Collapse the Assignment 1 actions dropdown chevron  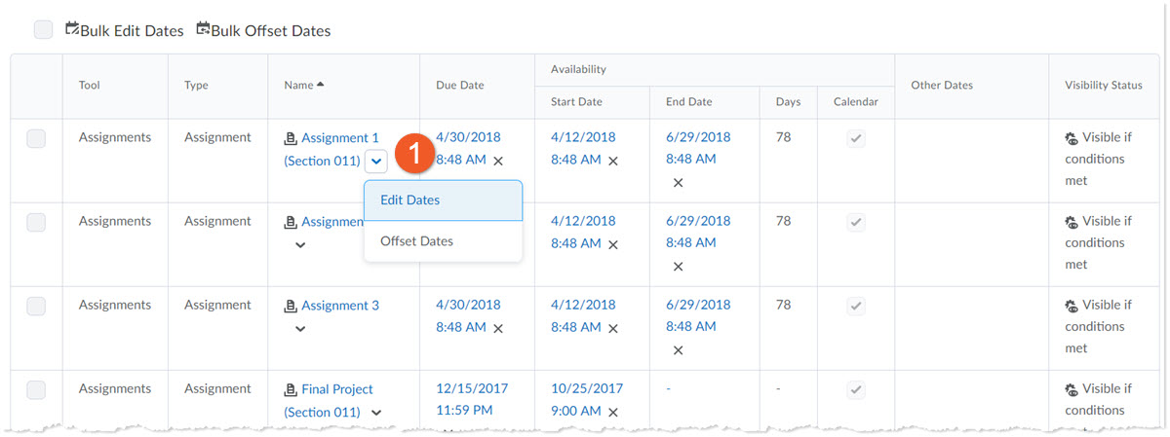click(377, 161)
